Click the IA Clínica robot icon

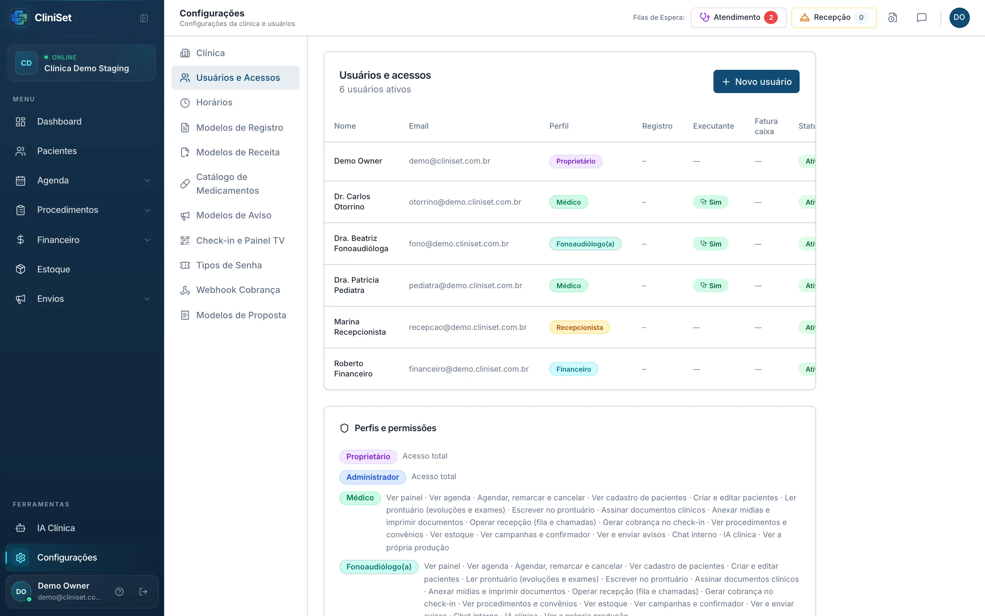click(21, 528)
